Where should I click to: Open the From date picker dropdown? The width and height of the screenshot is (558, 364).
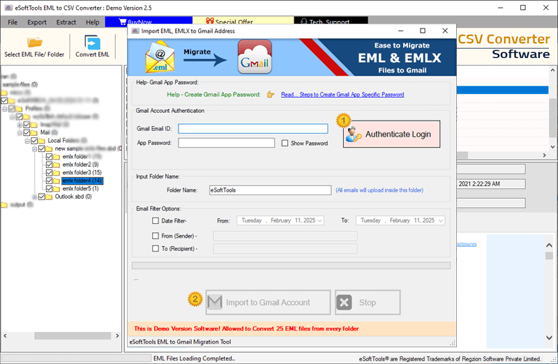pyautogui.click(x=319, y=220)
